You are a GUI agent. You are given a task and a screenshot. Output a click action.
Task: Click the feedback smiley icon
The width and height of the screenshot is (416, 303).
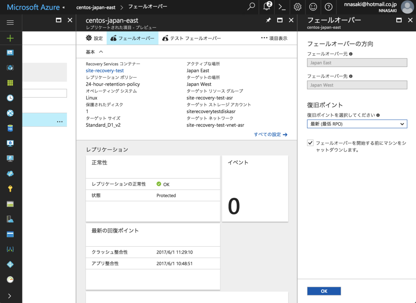313,7
